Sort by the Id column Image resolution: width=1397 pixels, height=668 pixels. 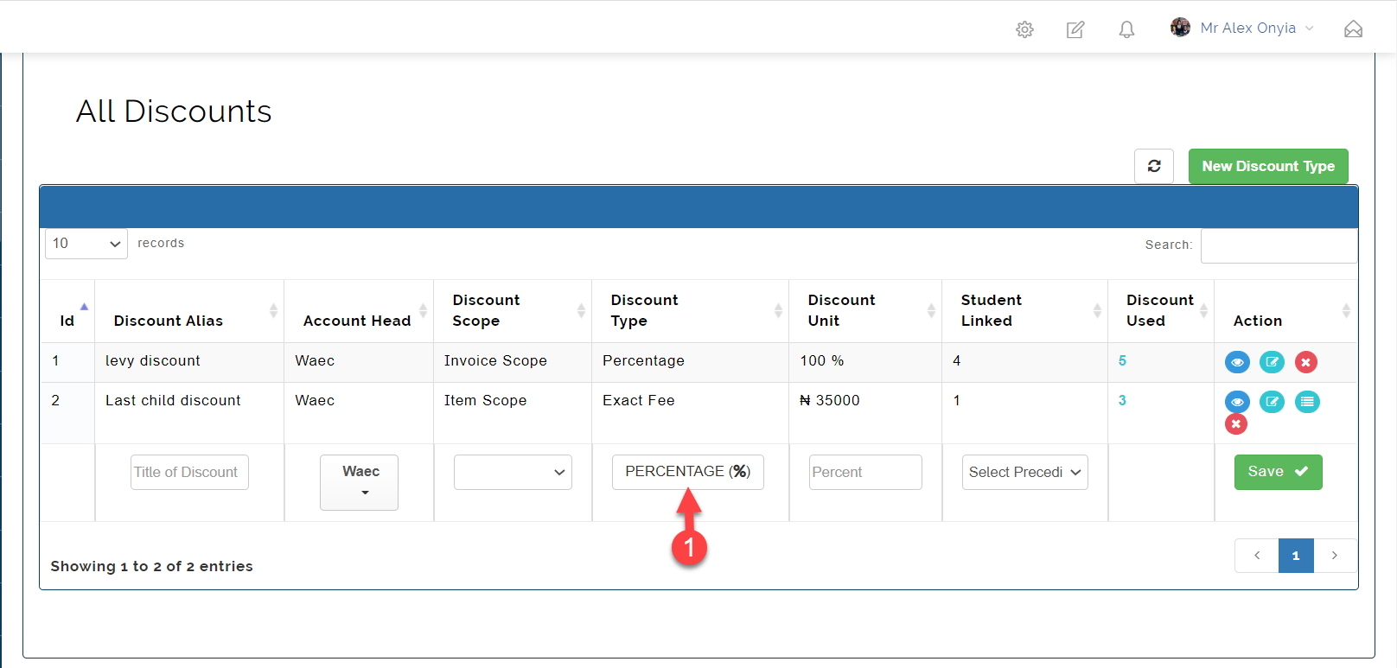pos(67,311)
